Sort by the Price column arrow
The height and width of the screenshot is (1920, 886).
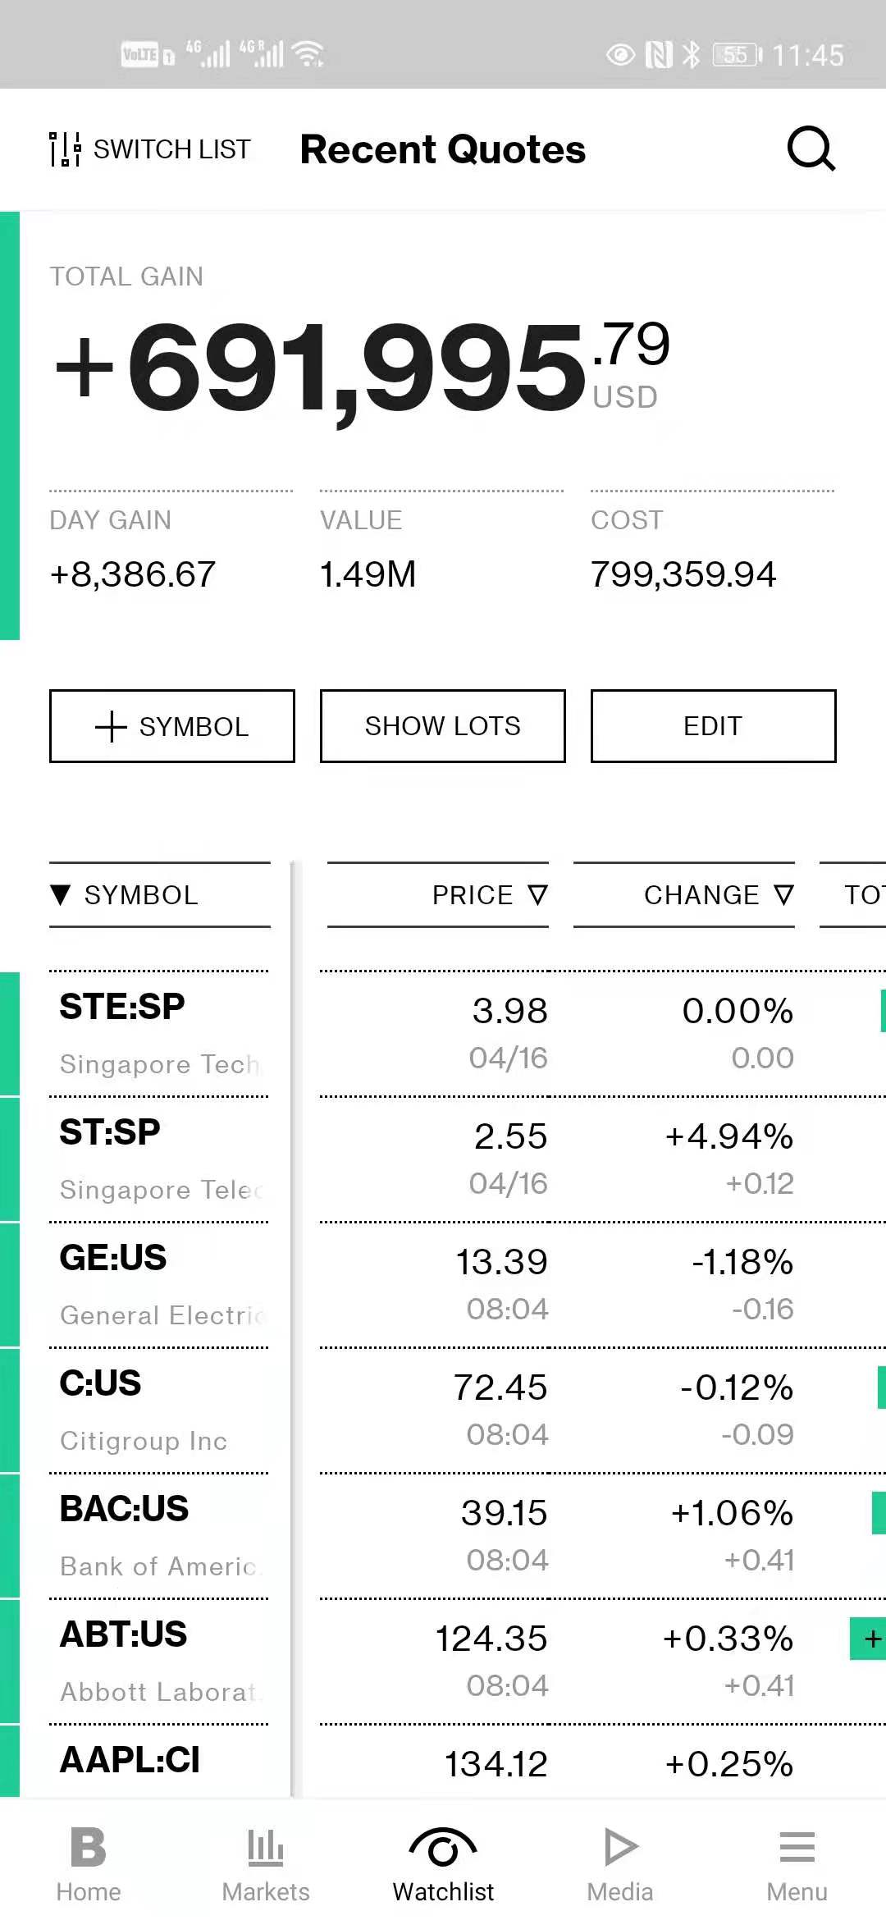coord(537,894)
